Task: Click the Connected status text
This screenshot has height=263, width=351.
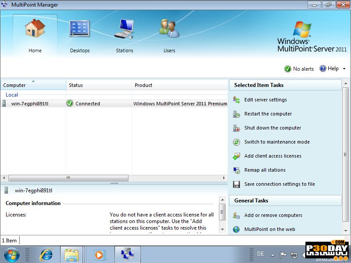Action: point(88,104)
